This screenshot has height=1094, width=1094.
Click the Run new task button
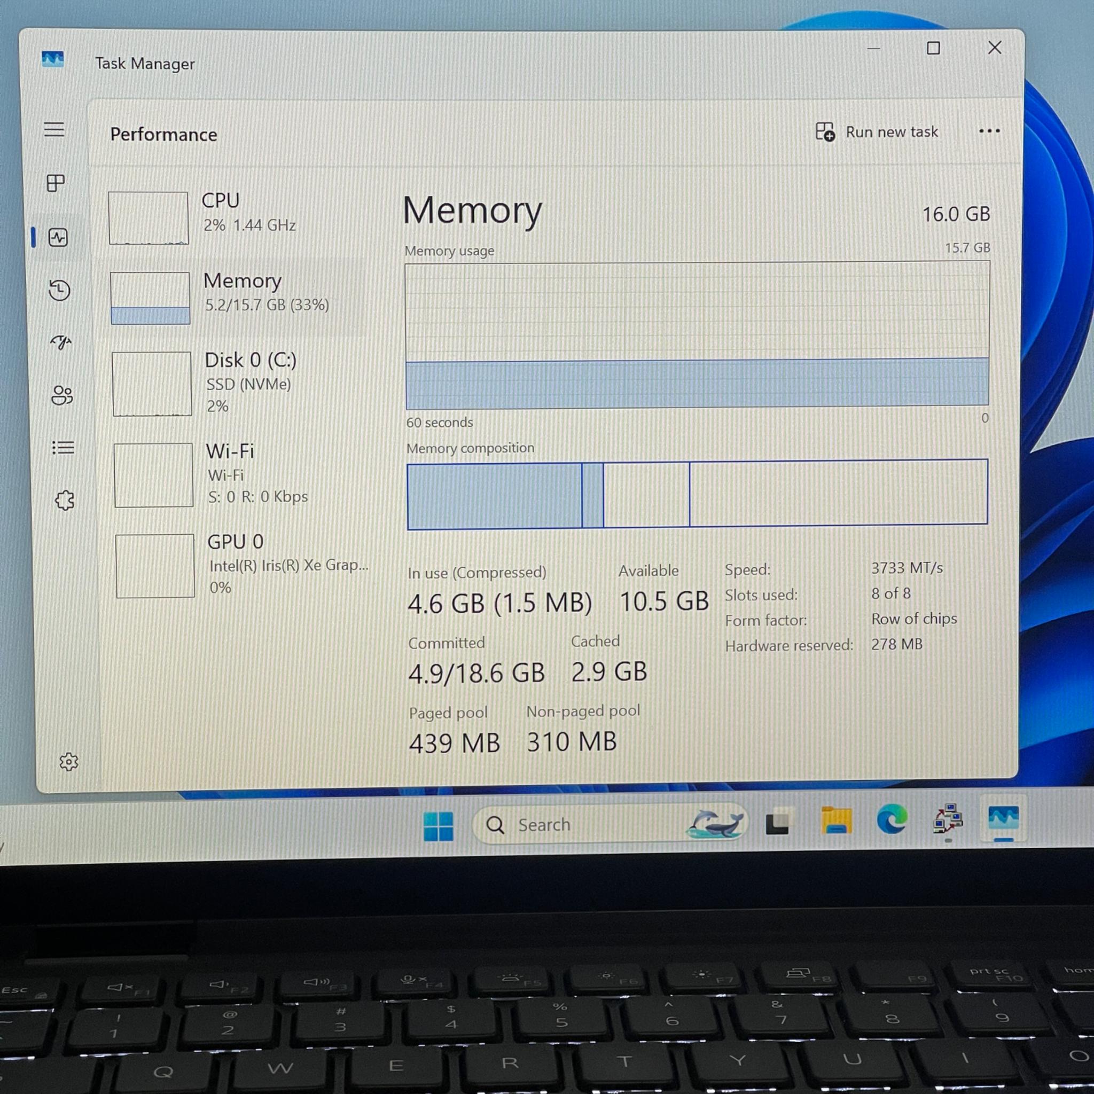point(877,132)
